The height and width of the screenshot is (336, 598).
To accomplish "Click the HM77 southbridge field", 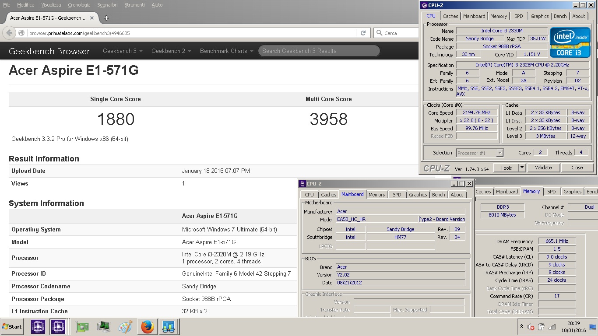I will point(401,237).
